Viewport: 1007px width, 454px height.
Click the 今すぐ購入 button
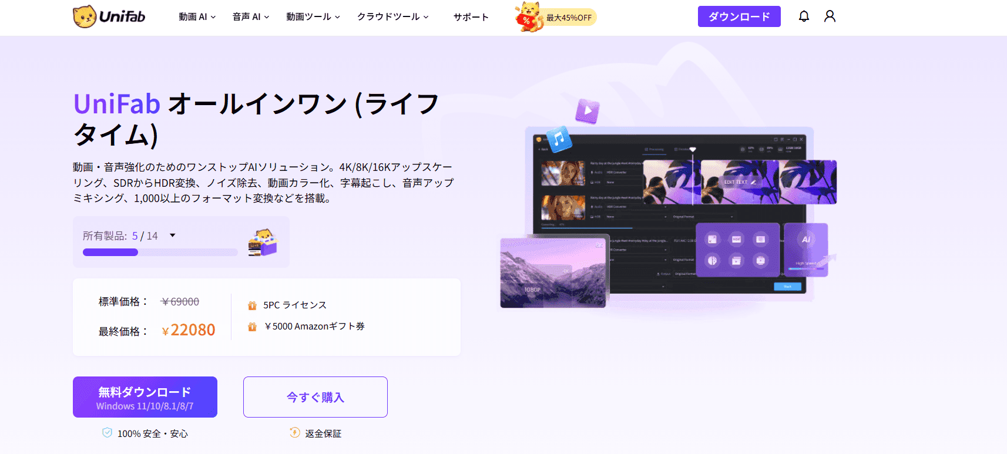pyautogui.click(x=315, y=397)
